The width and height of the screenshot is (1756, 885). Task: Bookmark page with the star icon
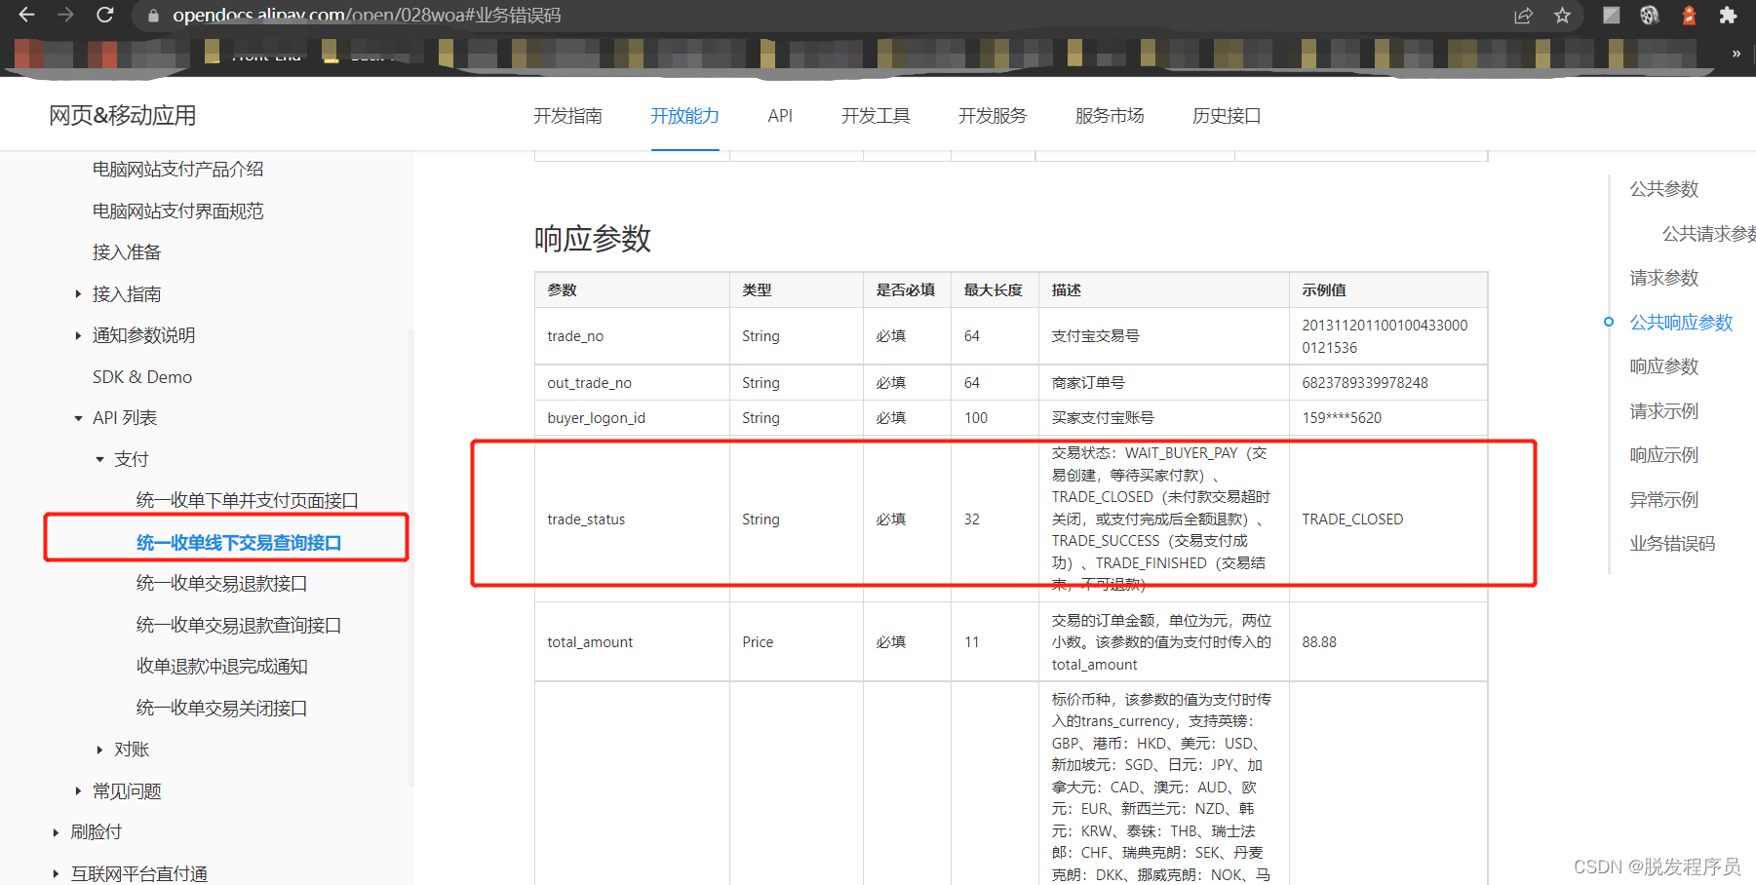click(1562, 16)
